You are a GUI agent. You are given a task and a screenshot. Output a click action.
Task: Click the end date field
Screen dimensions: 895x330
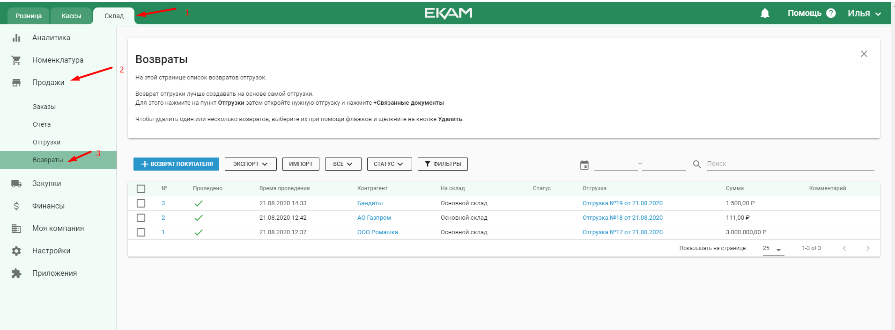pyautogui.click(x=664, y=164)
